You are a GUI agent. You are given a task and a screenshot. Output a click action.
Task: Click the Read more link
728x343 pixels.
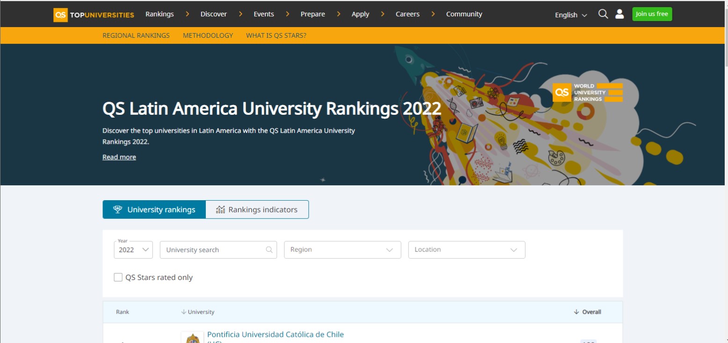(x=119, y=157)
